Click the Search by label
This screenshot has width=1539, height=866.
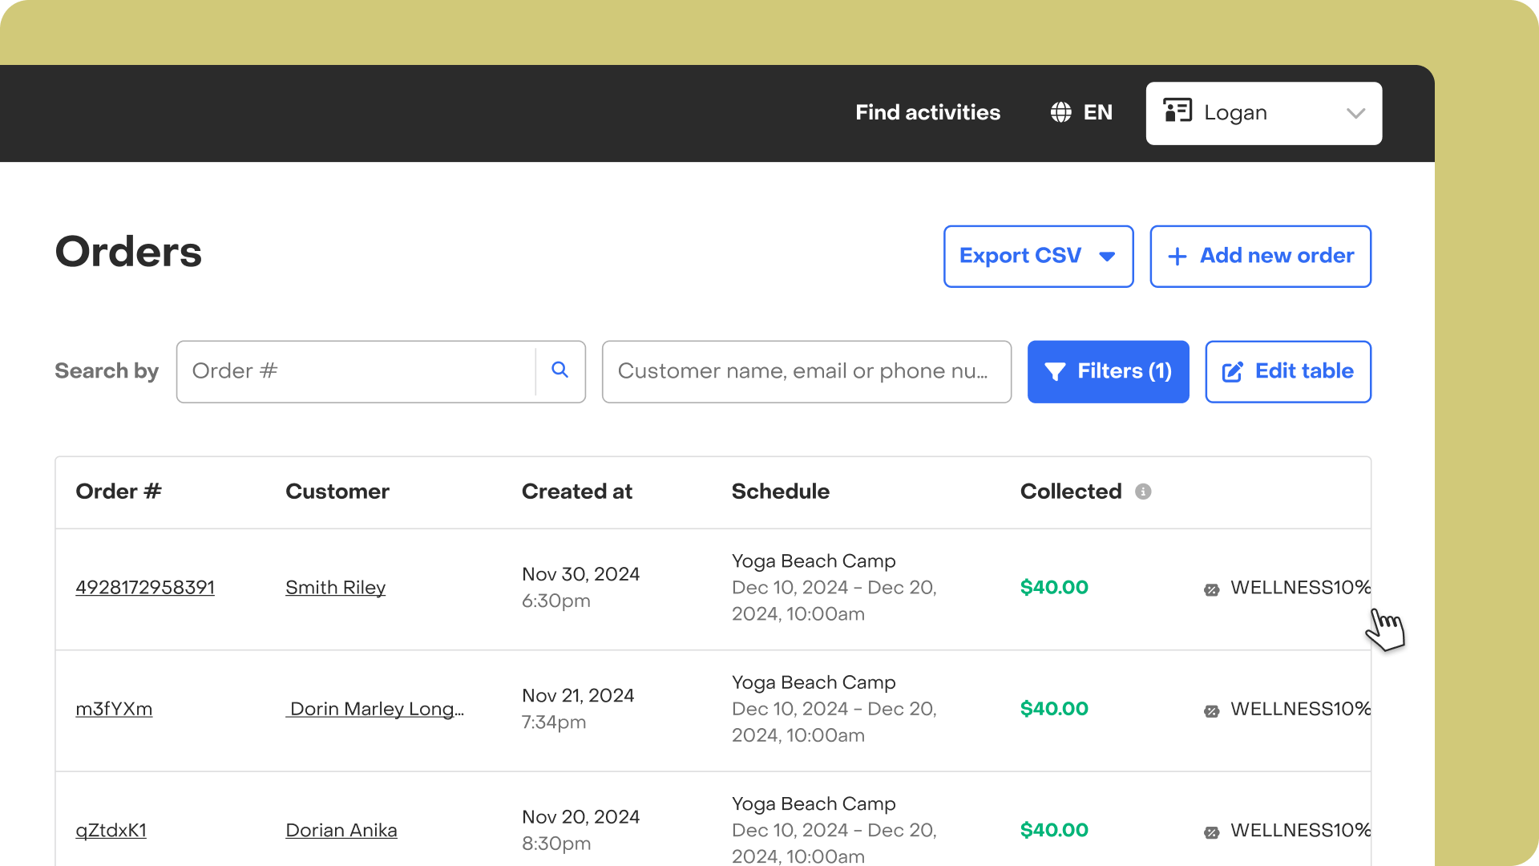[x=106, y=371]
